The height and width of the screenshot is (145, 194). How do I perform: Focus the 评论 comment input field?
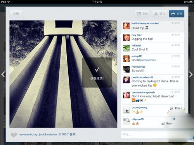click(152, 135)
